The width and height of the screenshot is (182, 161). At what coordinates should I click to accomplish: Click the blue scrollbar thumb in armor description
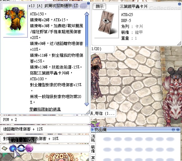tap(87, 31)
